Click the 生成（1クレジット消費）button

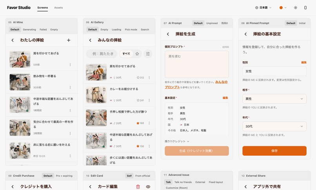197,151
